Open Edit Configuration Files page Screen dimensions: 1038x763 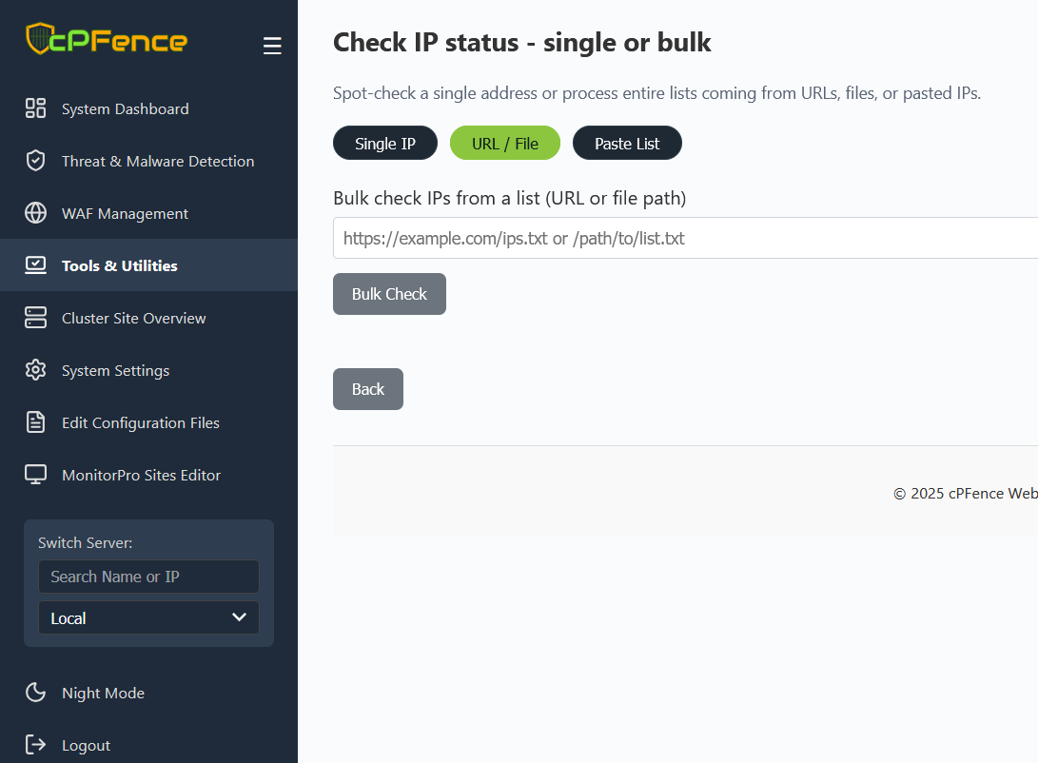coord(149,422)
